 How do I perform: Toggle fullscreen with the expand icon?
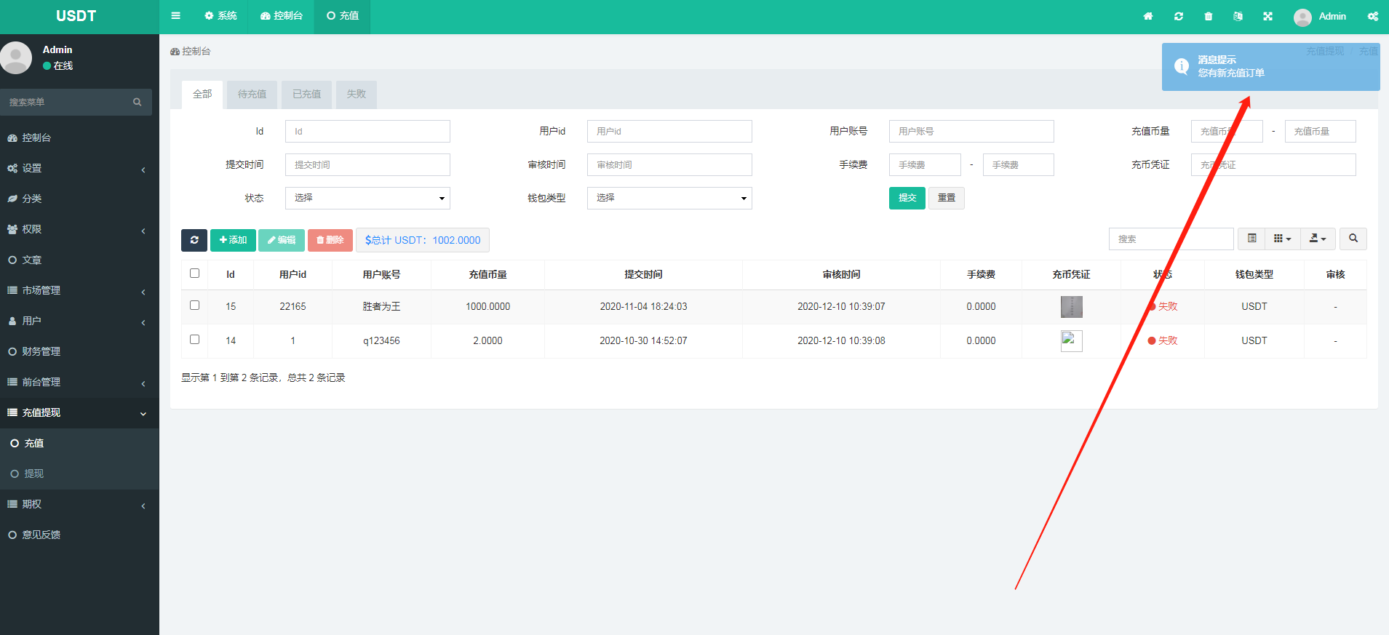pyautogui.click(x=1268, y=16)
